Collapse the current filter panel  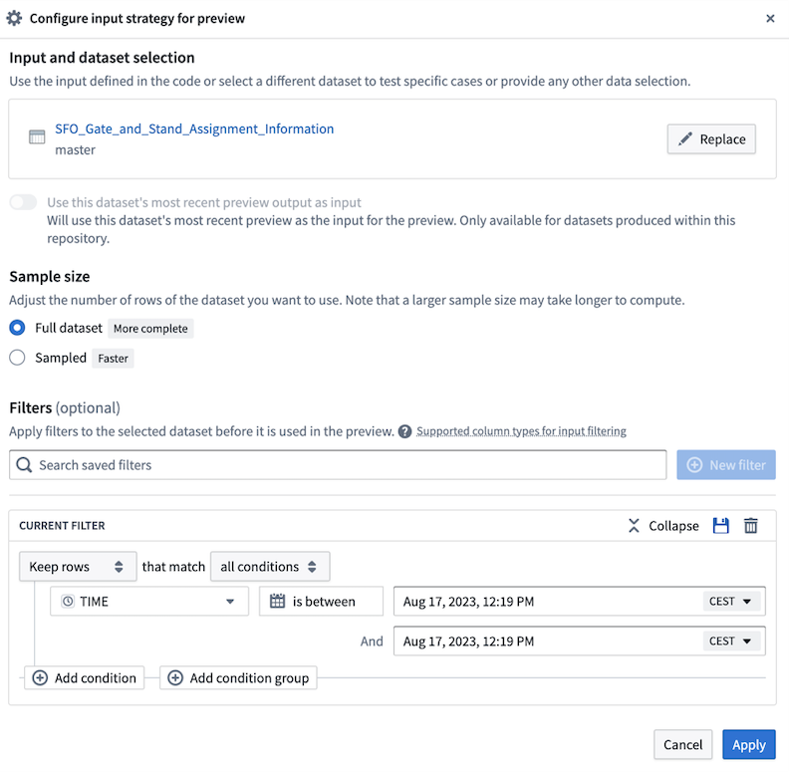point(663,526)
